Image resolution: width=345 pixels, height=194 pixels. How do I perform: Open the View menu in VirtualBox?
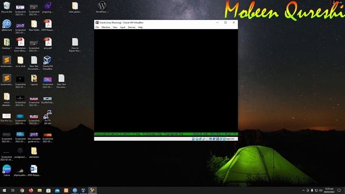[115, 27]
